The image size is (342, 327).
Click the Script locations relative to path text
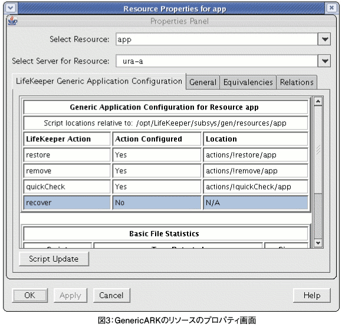tap(165, 123)
